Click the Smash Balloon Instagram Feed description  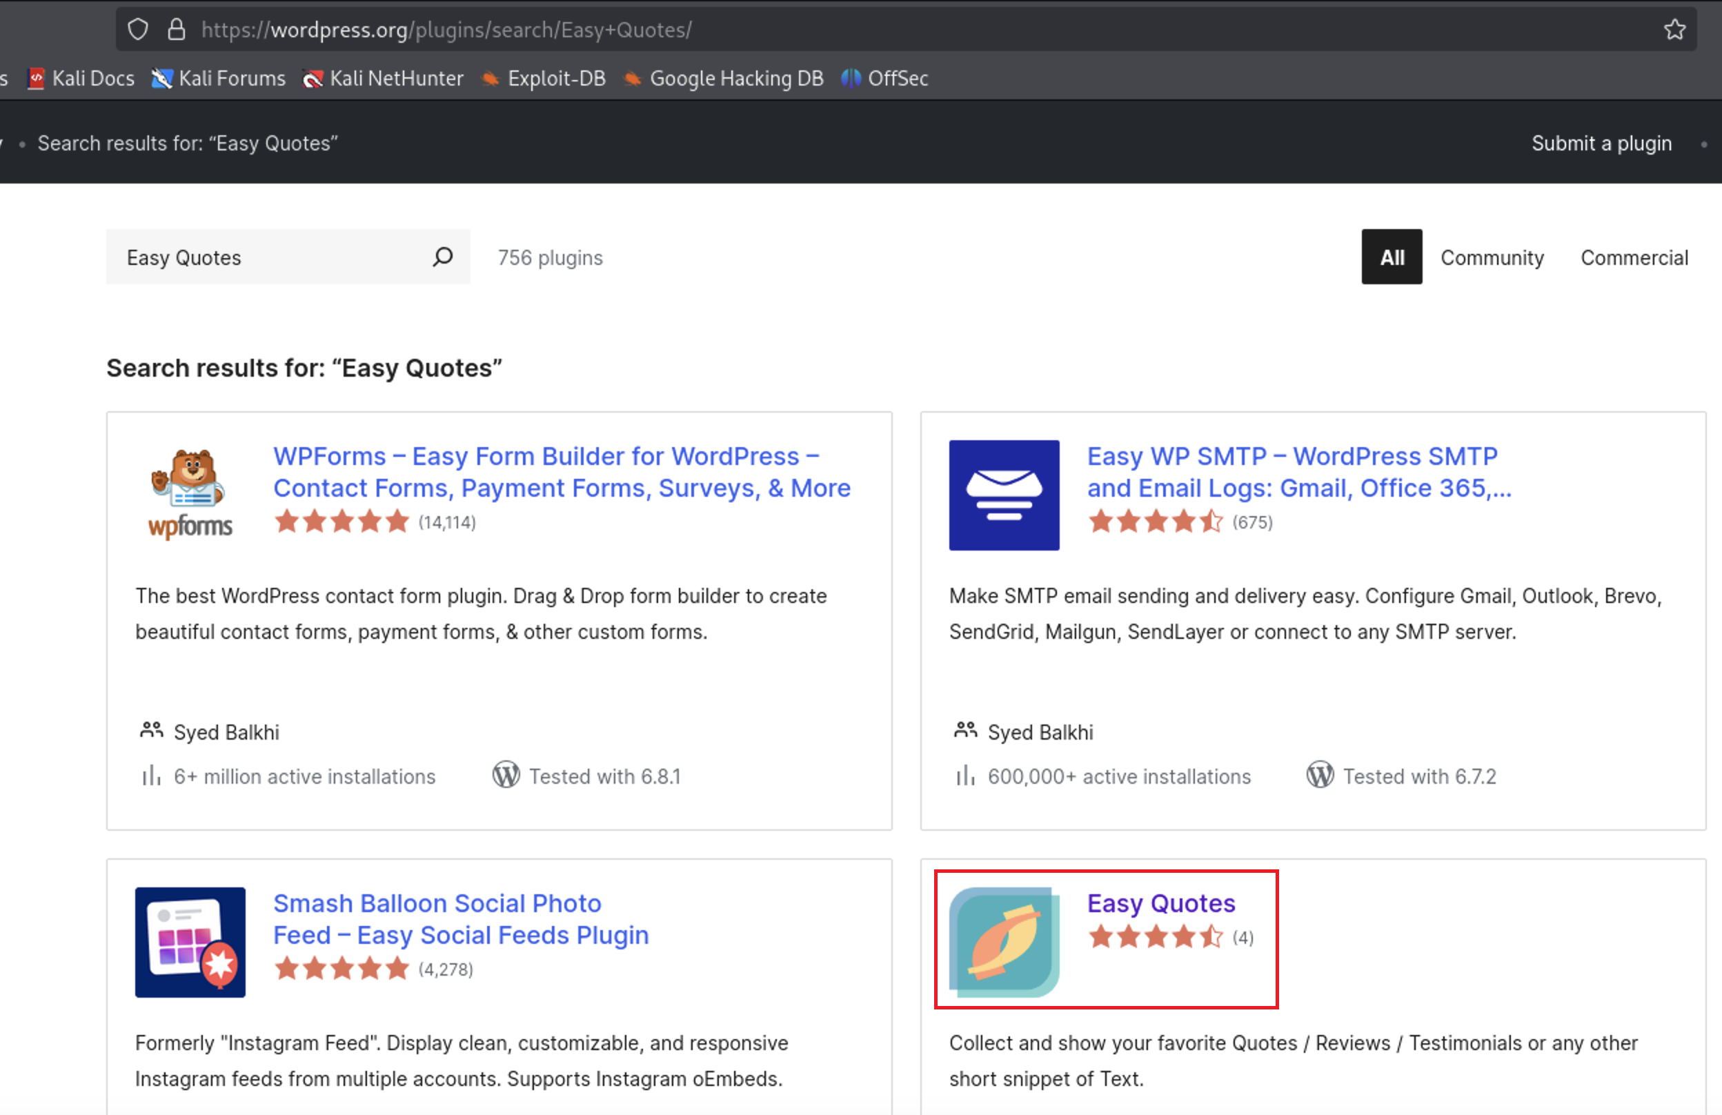click(x=462, y=1060)
